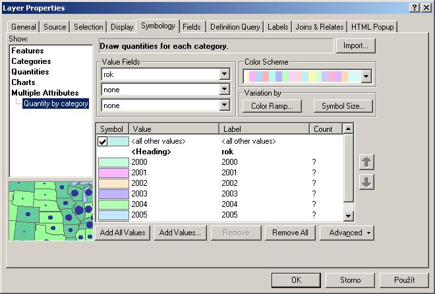Select Charts in the Show list
Screen dimensions: 435x294
click(x=23, y=82)
